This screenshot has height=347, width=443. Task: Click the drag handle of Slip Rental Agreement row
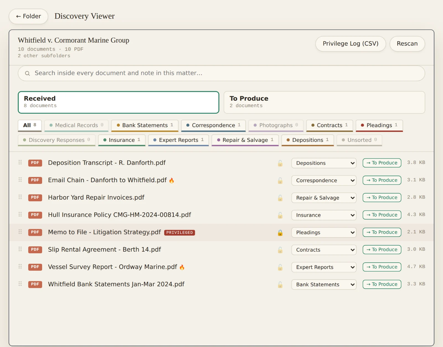click(20, 249)
